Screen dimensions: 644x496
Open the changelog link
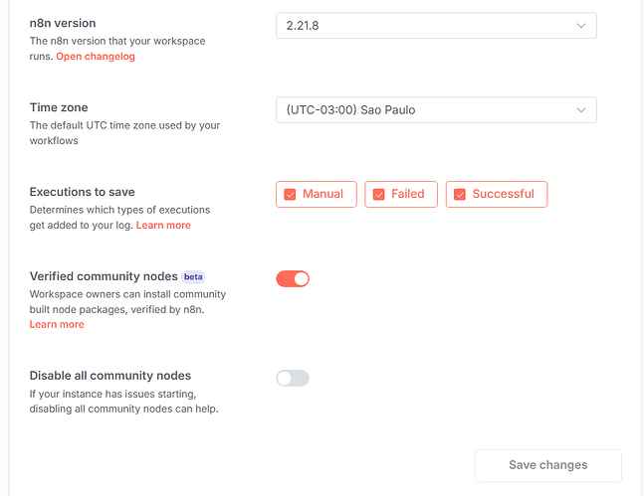pyautogui.click(x=96, y=57)
